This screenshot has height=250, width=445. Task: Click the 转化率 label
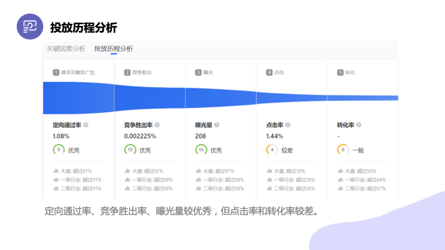pos(345,125)
